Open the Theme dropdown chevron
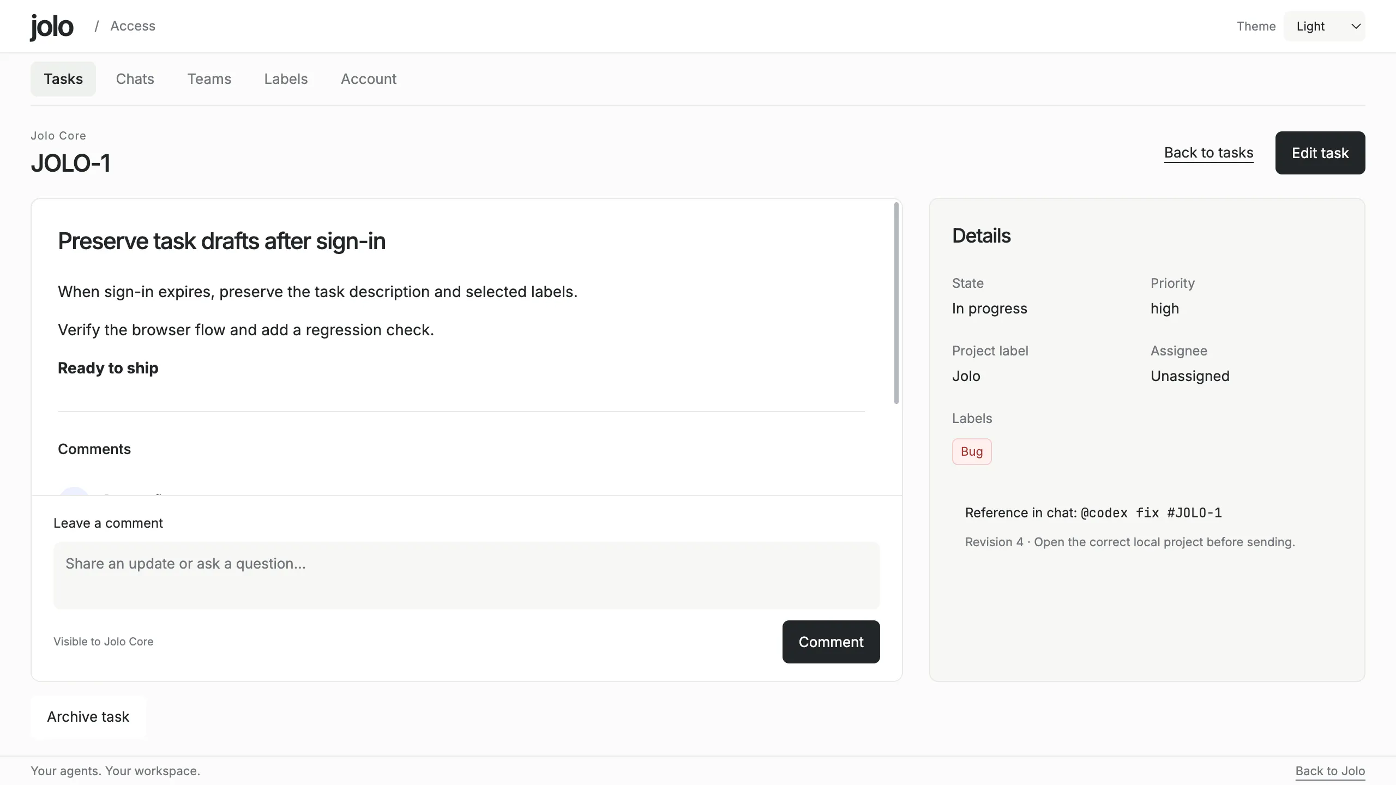1396x785 pixels. pyautogui.click(x=1356, y=26)
